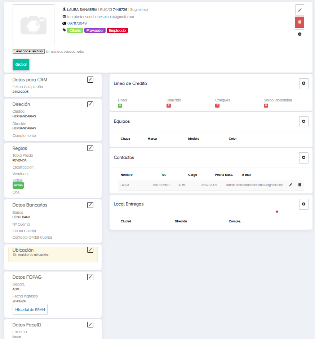Add a new entry in Equipos

tap(303, 122)
